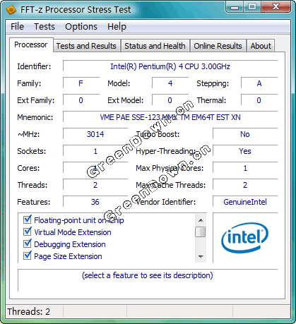Image resolution: width=296 pixels, height=324 pixels.
Task: Open the File menu
Action: click(x=17, y=26)
